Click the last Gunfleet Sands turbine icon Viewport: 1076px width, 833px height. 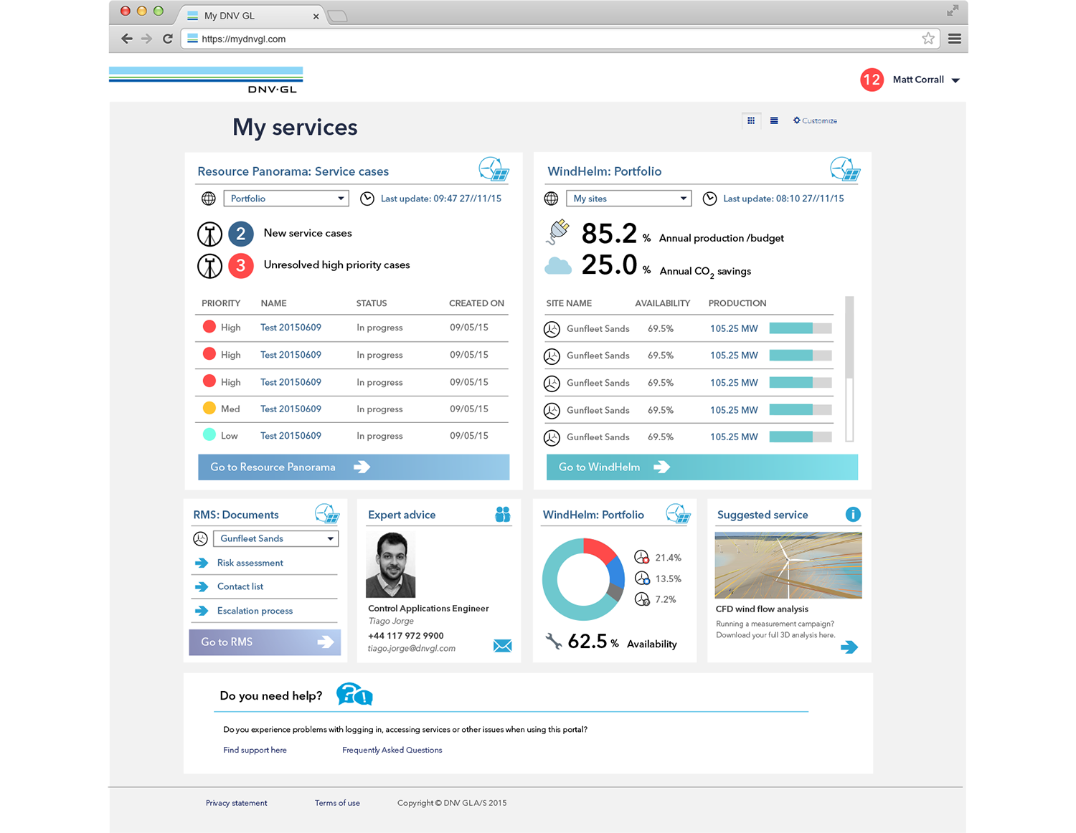coord(552,437)
